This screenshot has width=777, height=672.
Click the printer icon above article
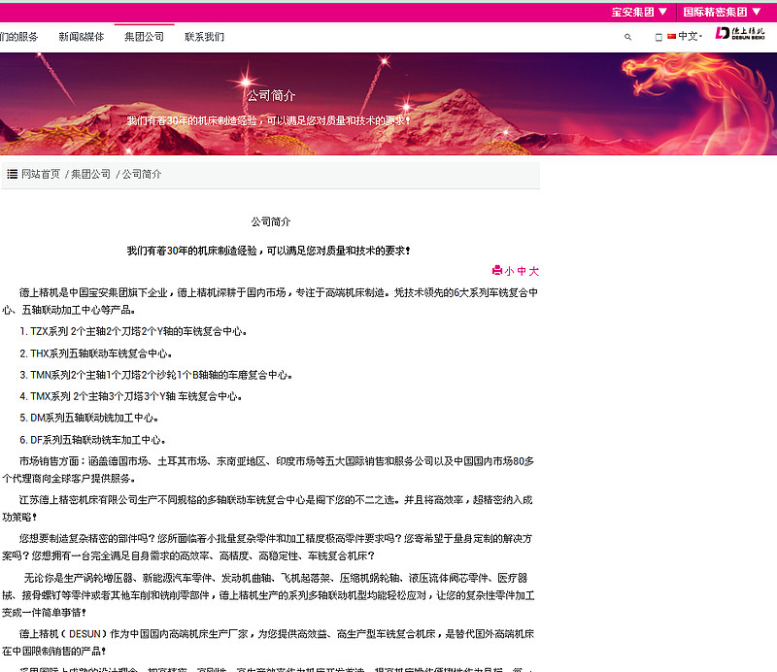click(497, 270)
